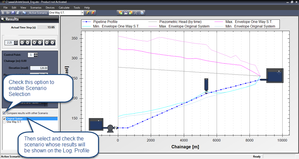Click the Print toolbar icon
Screen dimensions: 299x159
pyautogui.click(x=17, y=13)
